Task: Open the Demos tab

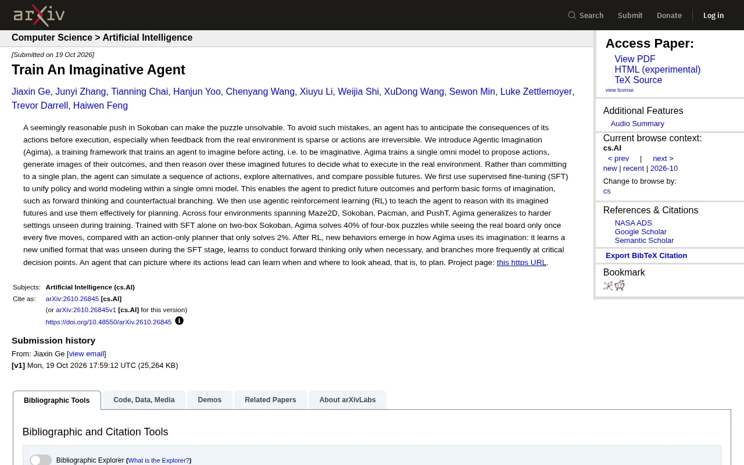Action: pos(209,400)
